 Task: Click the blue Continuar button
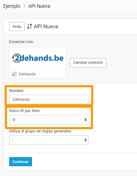20,162
